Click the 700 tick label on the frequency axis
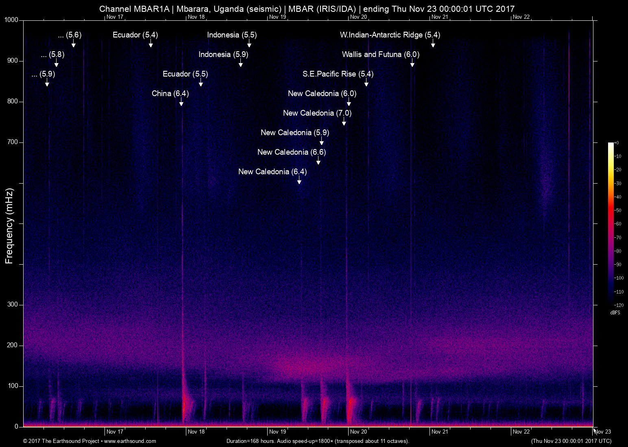This screenshot has width=628, height=447. [x=13, y=142]
